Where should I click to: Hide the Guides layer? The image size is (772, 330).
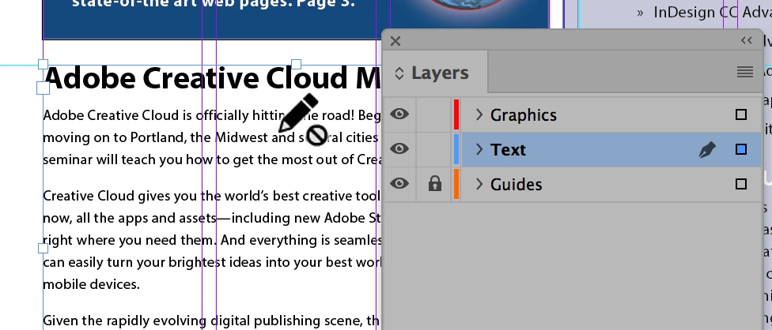click(399, 184)
